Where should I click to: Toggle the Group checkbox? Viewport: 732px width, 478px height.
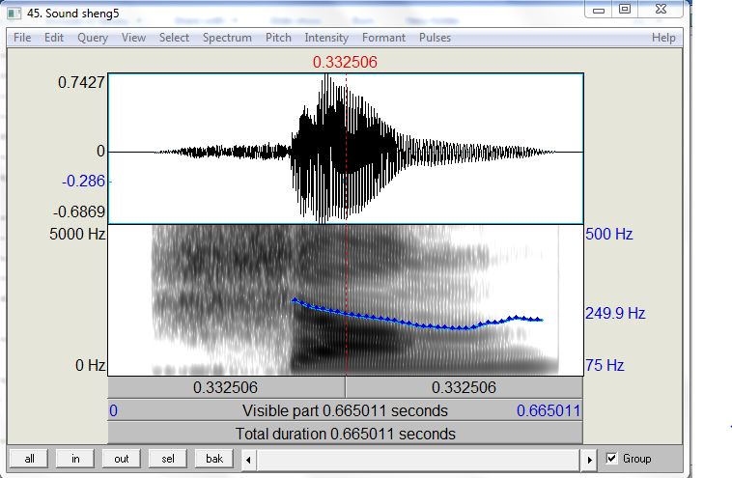point(611,459)
